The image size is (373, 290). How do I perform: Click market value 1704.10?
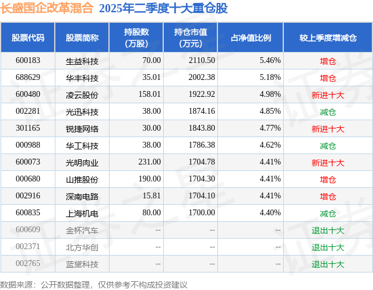202,195
